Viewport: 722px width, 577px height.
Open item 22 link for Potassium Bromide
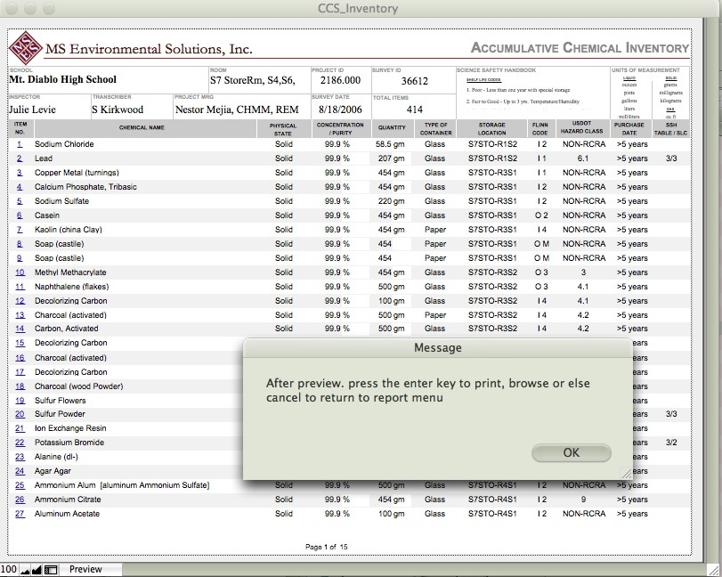[20, 443]
